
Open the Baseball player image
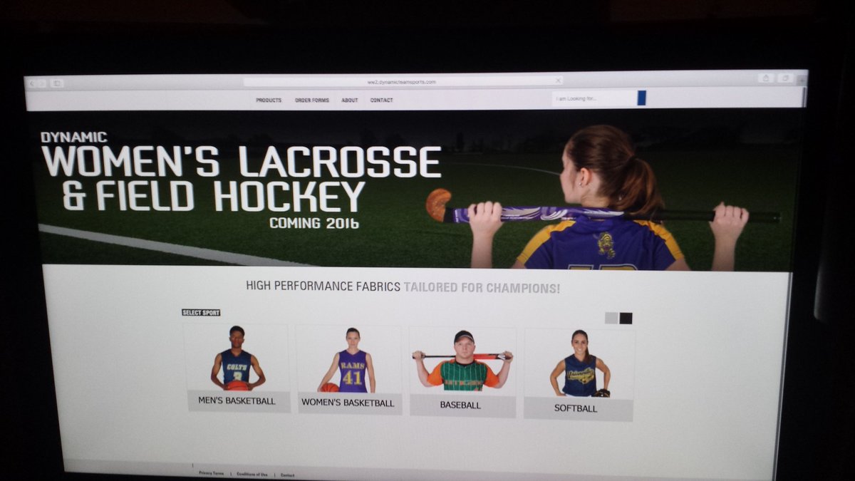[x=462, y=361]
